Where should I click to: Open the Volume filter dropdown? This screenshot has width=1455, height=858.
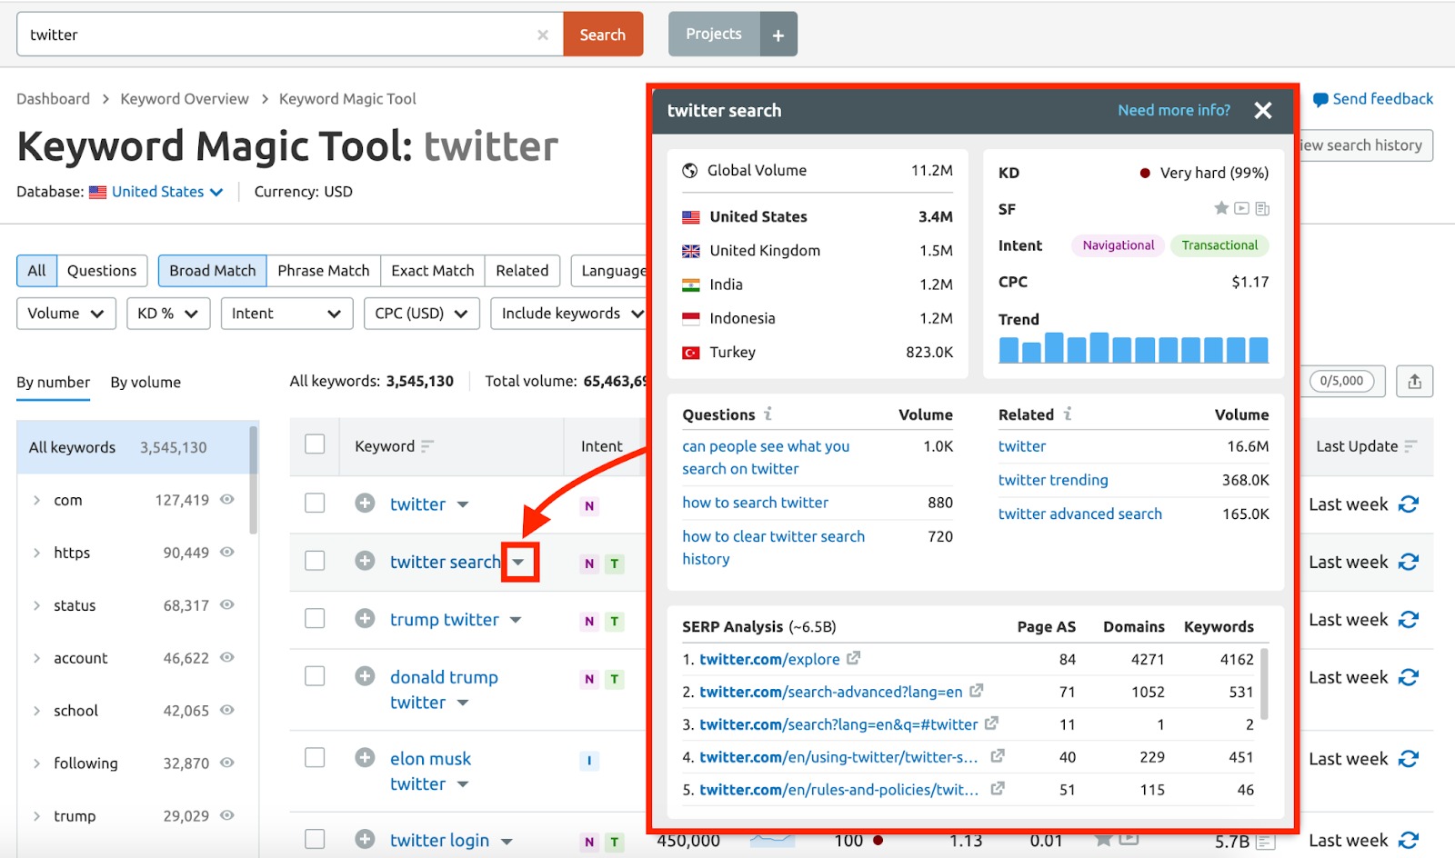point(65,314)
